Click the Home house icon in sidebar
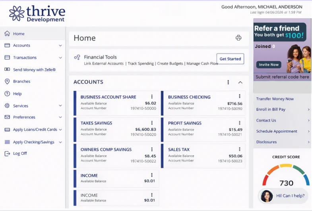 [x=7, y=34]
